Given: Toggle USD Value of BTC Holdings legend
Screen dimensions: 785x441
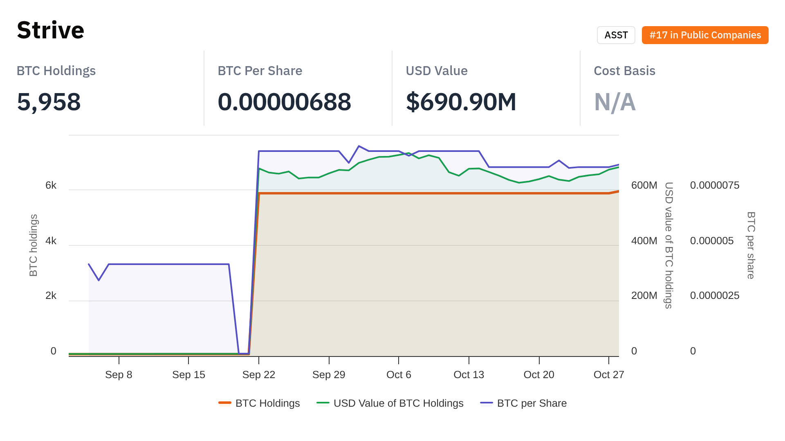Looking at the screenshot, I should click(398, 403).
